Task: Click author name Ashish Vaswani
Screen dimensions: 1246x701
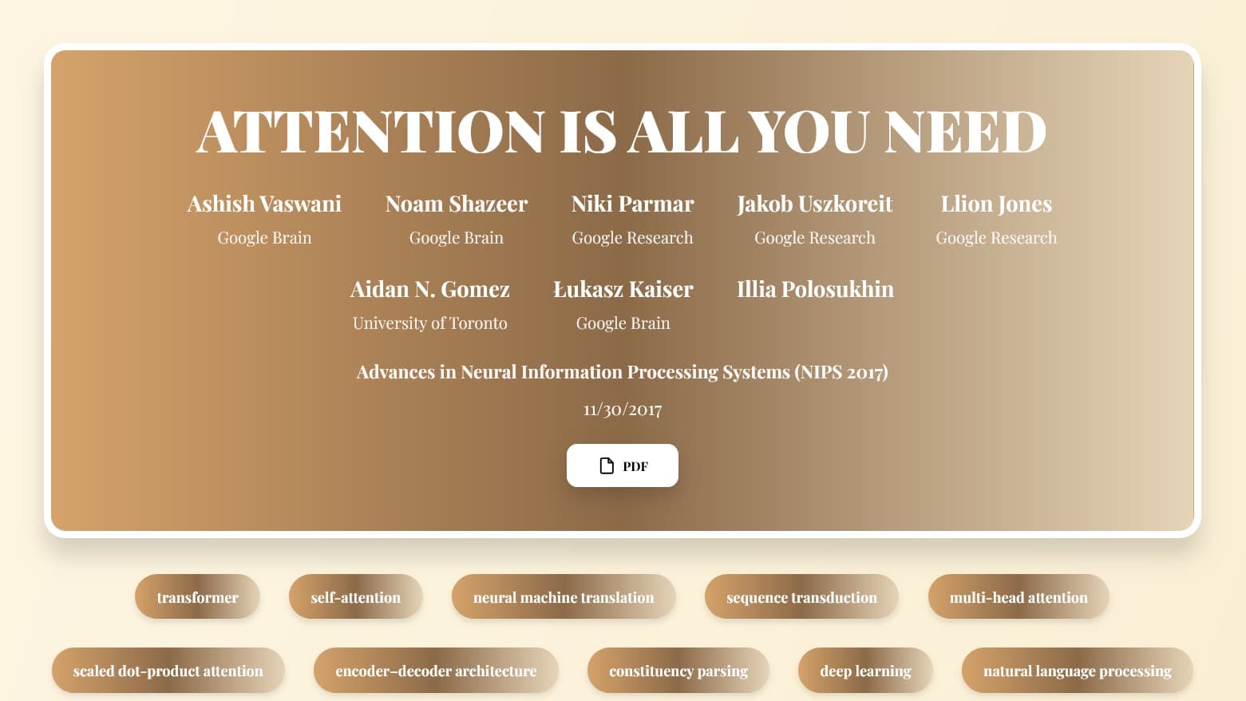Action: click(264, 204)
